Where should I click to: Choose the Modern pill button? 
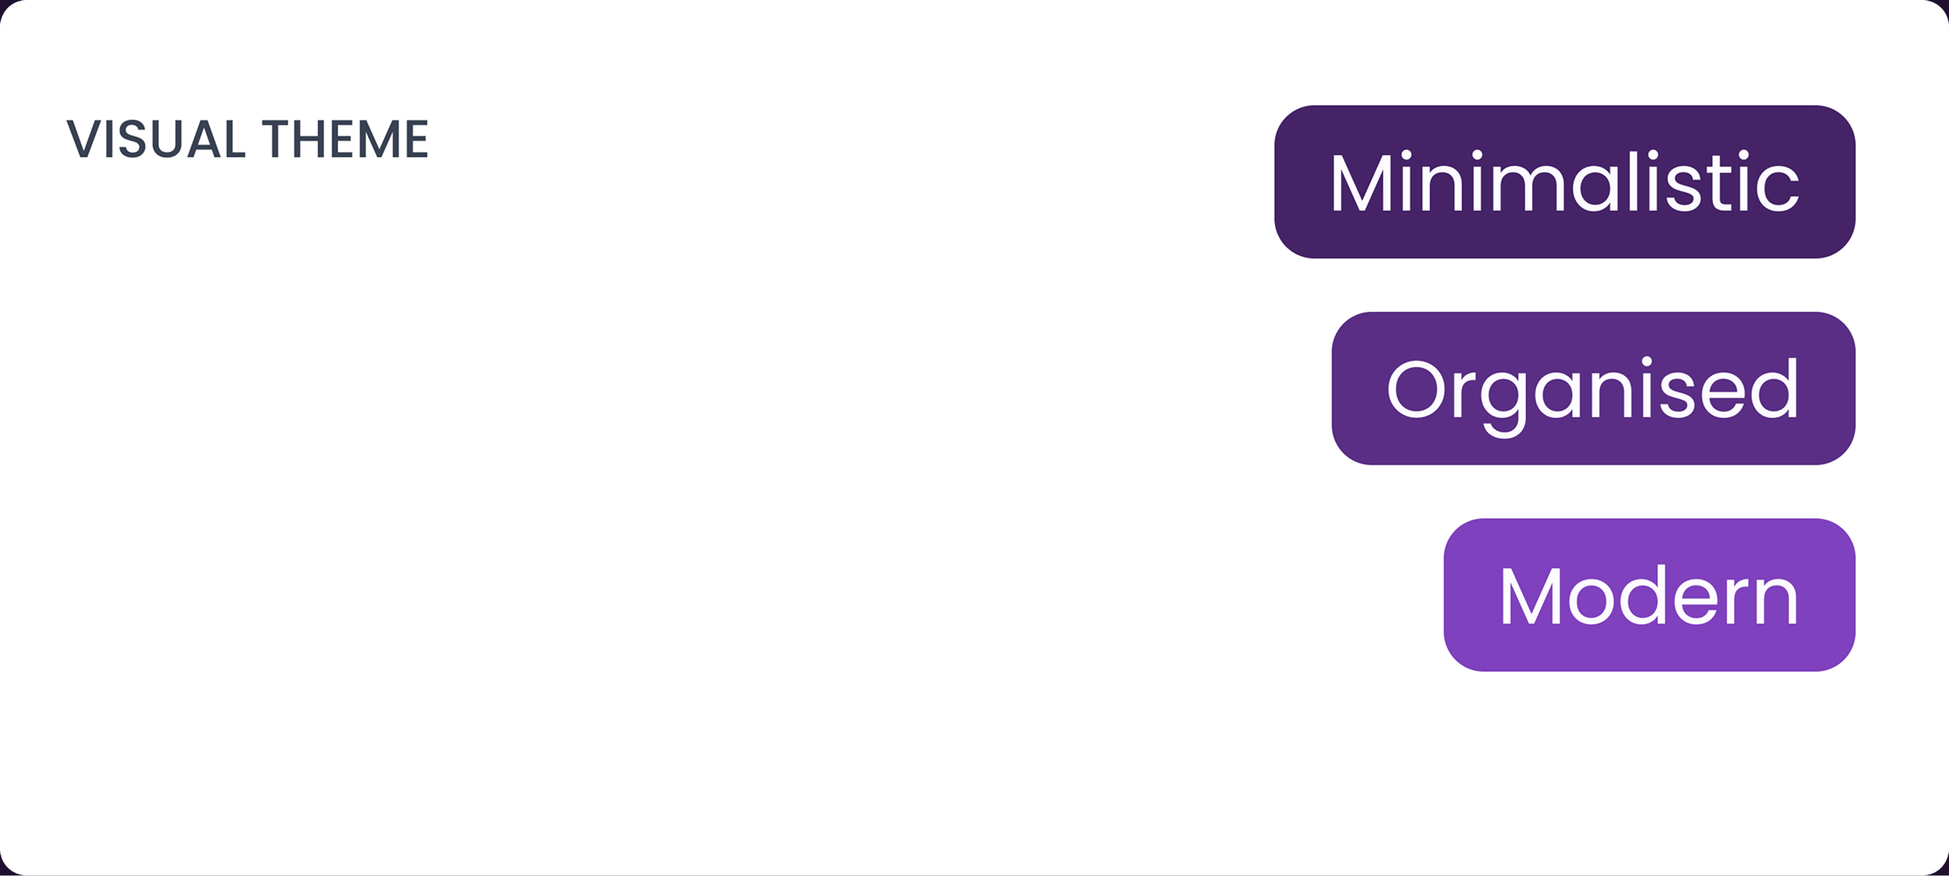tap(1649, 595)
